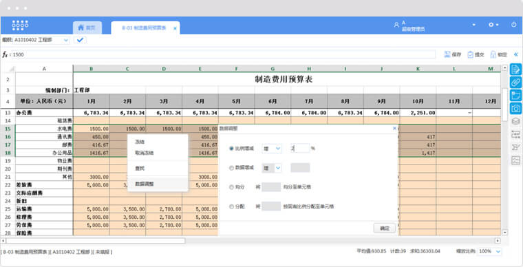This screenshot has height=267, width=523.
Task: Click the blue folder sidebar icon
Action: [515, 96]
